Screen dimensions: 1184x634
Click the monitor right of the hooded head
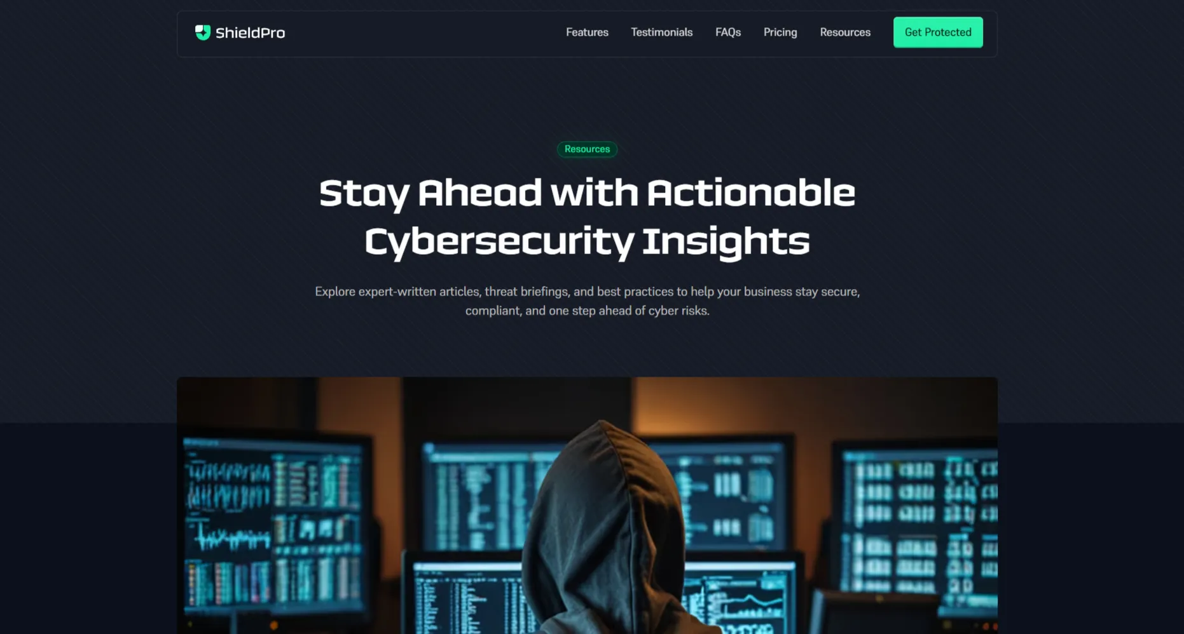(x=725, y=496)
